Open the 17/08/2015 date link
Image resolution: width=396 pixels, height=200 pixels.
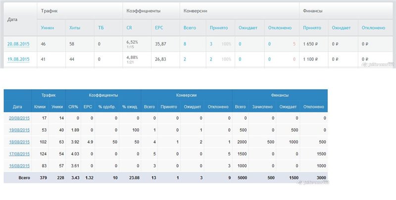(x=20, y=153)
